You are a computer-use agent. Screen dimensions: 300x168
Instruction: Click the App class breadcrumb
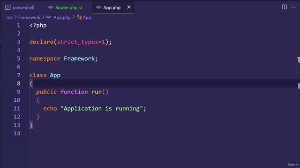87,18
